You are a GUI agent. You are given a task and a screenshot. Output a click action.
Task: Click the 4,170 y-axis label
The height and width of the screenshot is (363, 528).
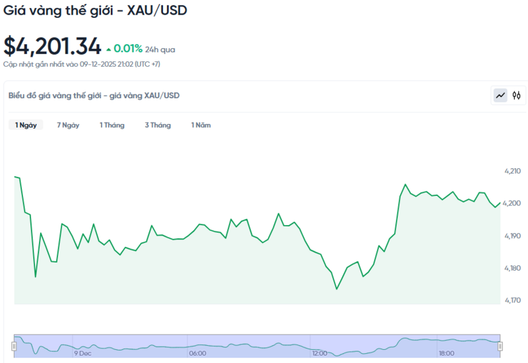click(513, 301)
